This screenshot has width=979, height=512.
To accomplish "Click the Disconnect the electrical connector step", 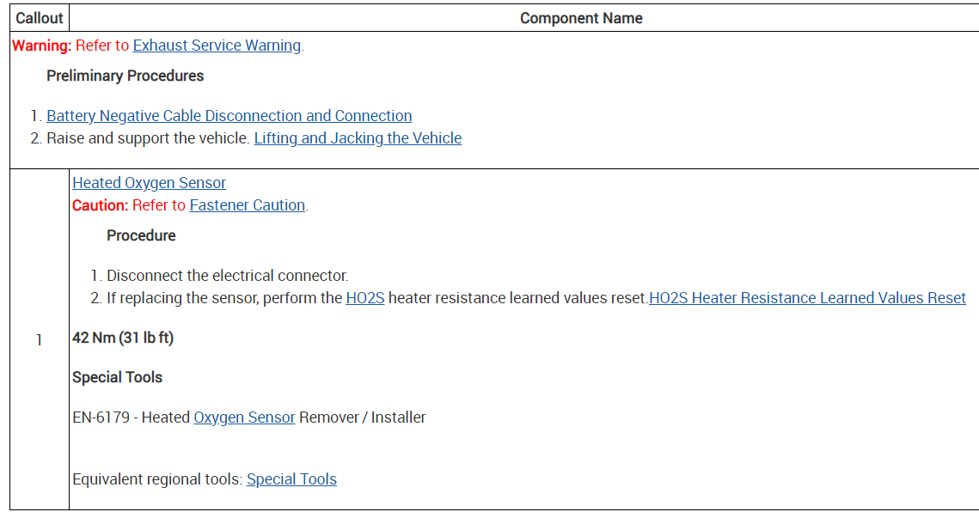I will 227,276.
